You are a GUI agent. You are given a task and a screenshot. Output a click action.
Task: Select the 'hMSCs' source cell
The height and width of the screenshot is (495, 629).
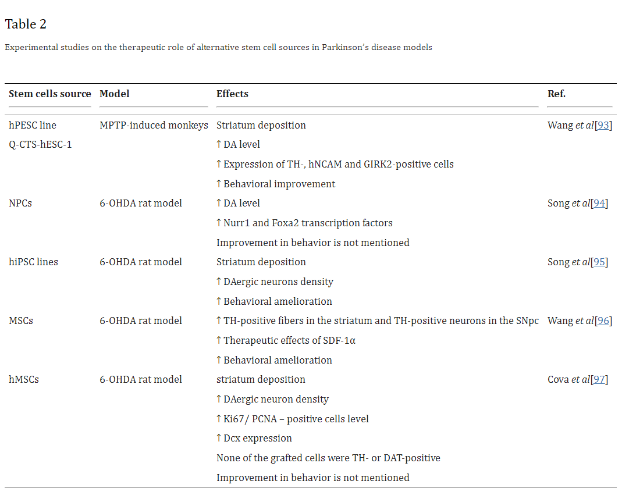[x=24, y=379]
